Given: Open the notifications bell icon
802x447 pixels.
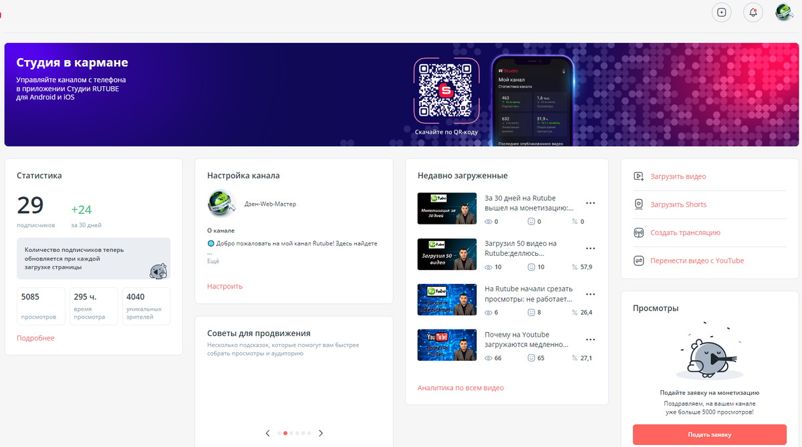Looking at the screenshot, I should [753, 12].
